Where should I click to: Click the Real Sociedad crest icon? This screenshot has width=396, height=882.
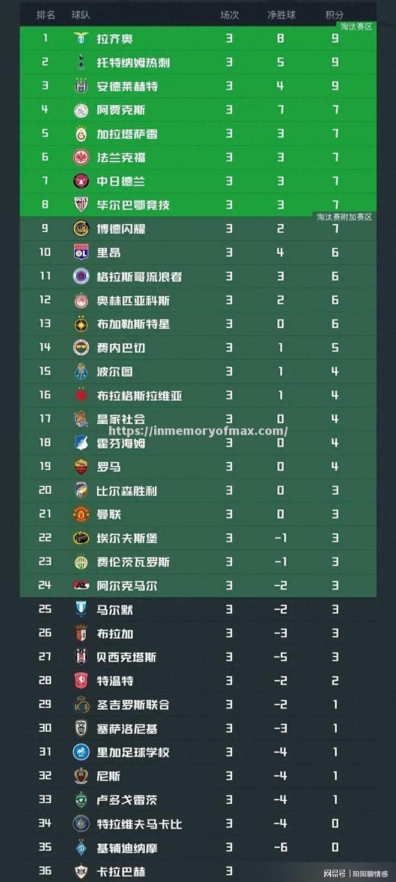(x=80, y=419)
